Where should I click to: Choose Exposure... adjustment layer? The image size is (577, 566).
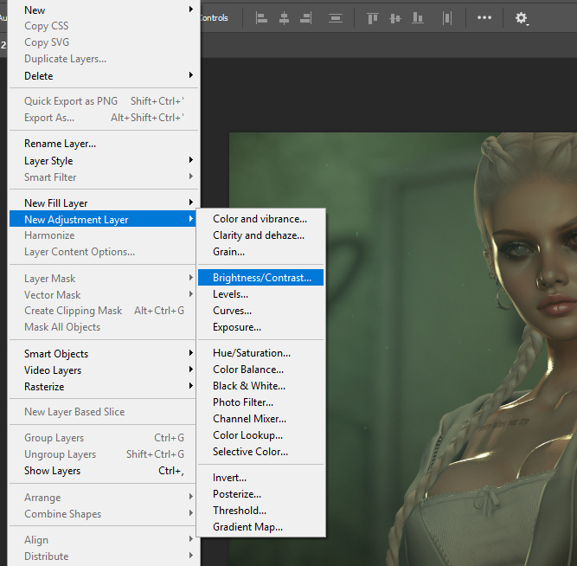coord(260,327)
